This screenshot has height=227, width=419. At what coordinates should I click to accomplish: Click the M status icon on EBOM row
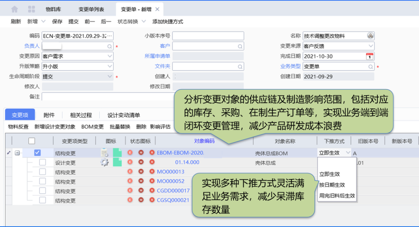tap(141, 152)
